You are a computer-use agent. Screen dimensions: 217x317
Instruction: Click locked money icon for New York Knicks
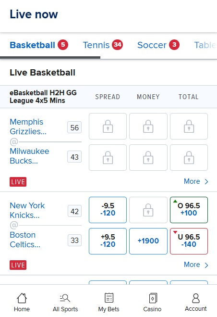[148, 210]
